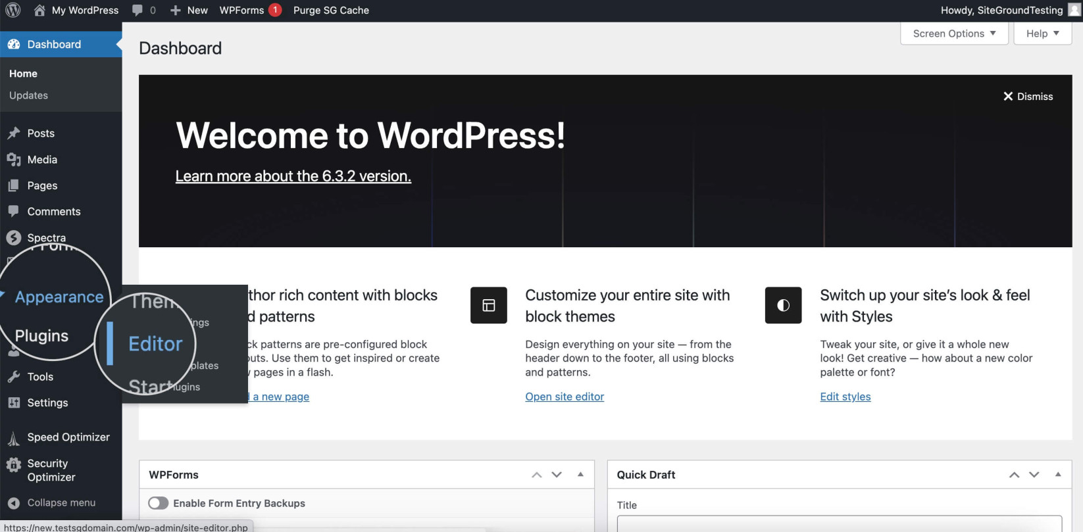Select Editor in Appearance submenu
This screenshot has width=1083, height=532.
155,344
